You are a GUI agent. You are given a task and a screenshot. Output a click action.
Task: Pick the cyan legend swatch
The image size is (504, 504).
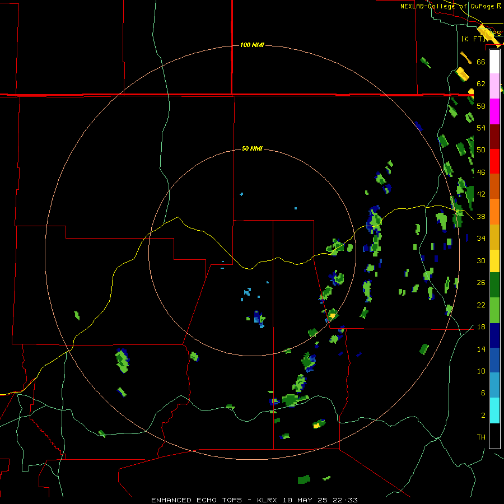[494, 410]
